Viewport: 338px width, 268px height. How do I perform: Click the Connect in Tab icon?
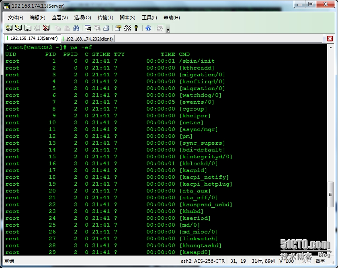coord(28,28)
